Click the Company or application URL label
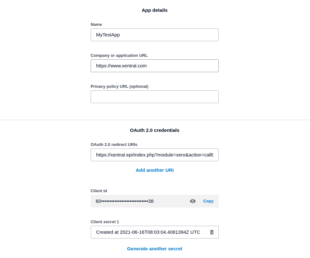Image resolution: width=310 pixels, height=258 pixels. coord(119,56)
